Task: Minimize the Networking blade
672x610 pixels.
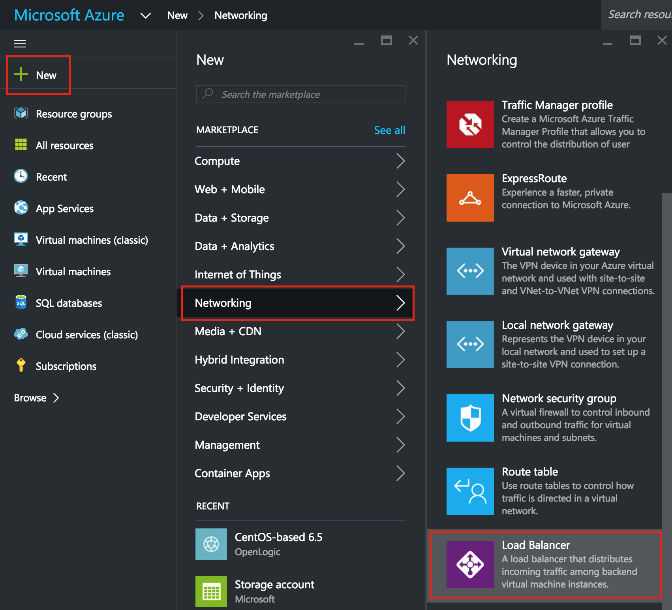Action: pos(608,43)
